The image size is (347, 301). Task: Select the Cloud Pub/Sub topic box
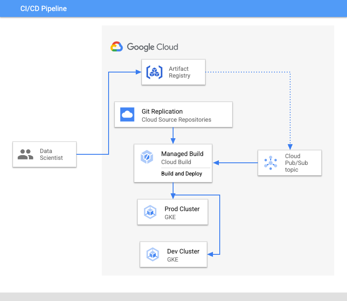pyautogui.click(x=289, y=162)
